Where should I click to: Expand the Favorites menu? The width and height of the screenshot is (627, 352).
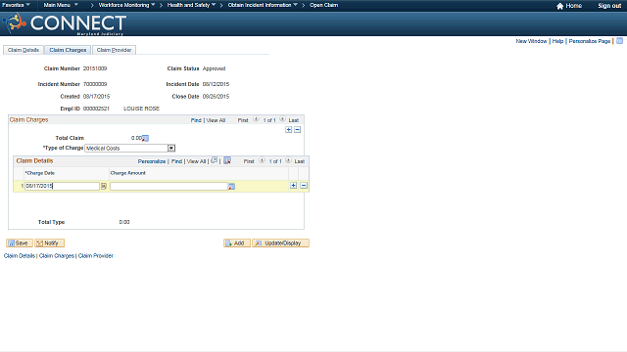tap(16, 5)
